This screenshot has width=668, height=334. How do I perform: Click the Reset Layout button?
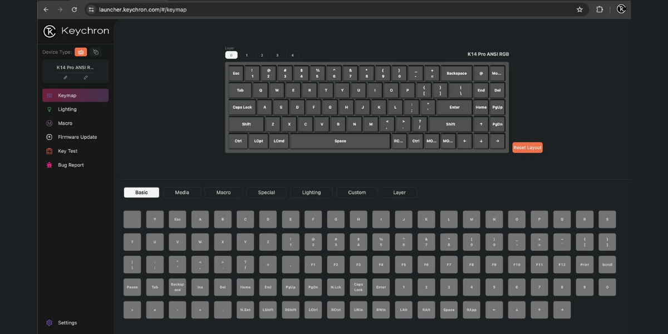point(527,148)
